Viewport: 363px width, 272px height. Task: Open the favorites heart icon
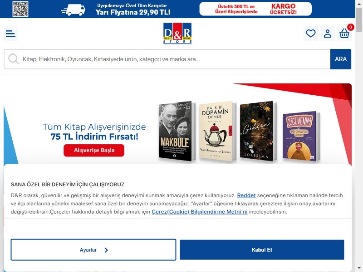click(x=311, y=34)
